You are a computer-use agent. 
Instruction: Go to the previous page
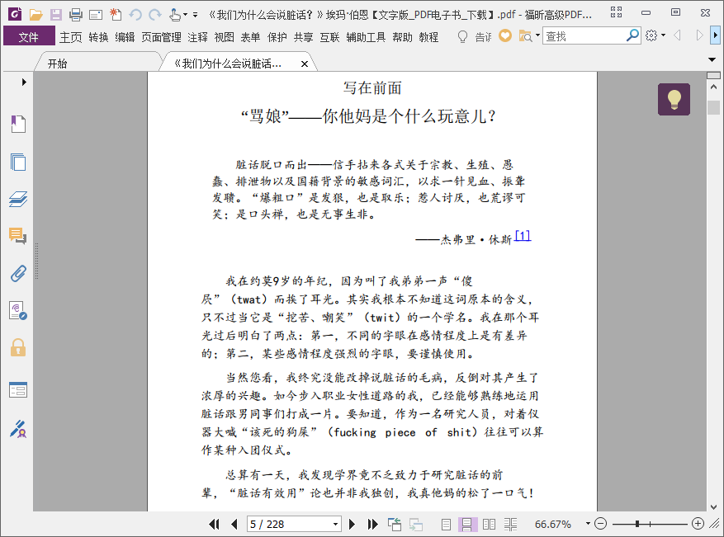234,524
